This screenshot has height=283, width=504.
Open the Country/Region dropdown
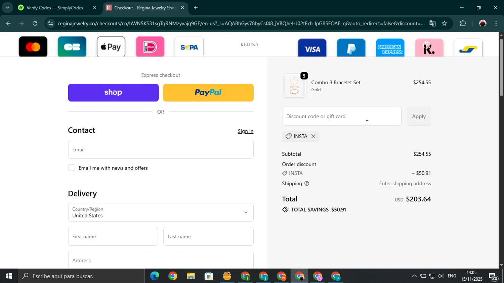161,212
